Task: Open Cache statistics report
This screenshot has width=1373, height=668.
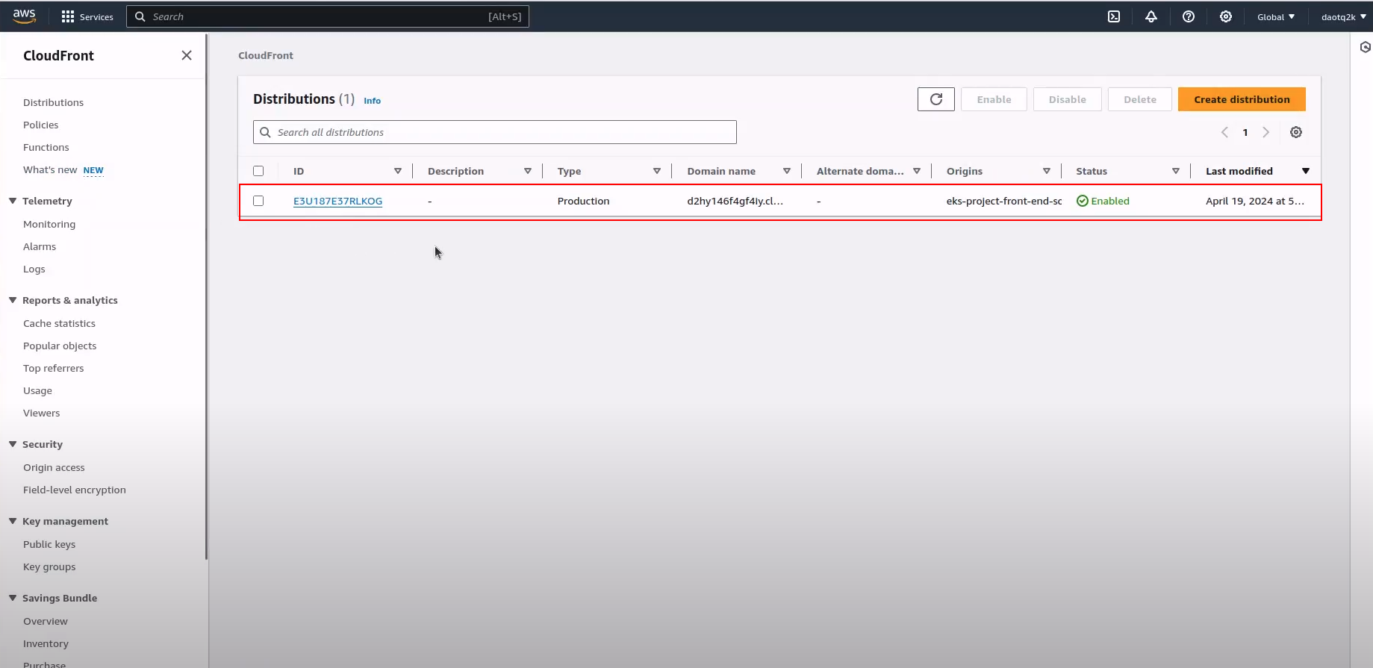Action: (59, 323)
